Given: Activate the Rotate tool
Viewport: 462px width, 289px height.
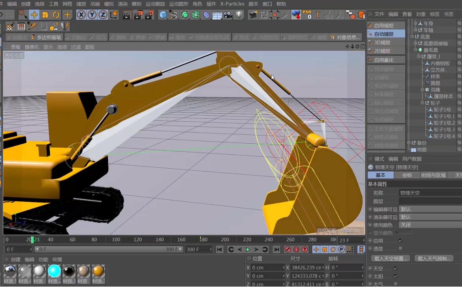Looking at the screenshot, I should pos(56,15).
